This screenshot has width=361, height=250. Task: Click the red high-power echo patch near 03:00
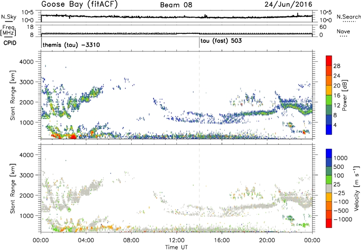73,137
